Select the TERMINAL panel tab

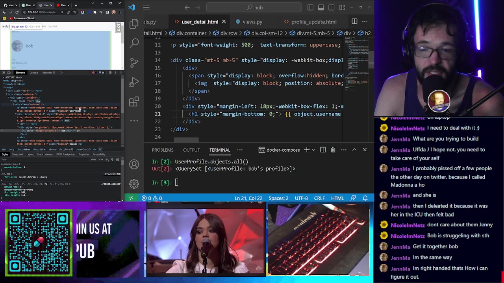click(x=220, y=150)
